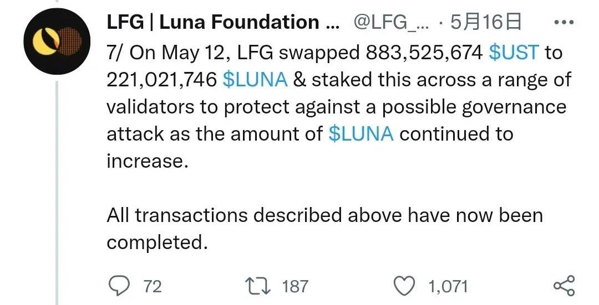Open the three-dot more options menu
The height and width of the screenshot is (305, 599).
(564, 23)
